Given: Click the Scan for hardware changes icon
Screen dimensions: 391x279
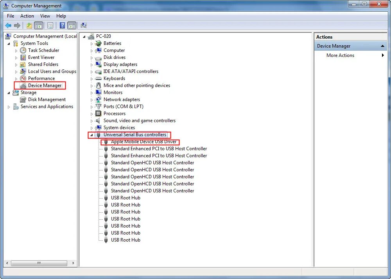Looking at the screenshot, I should click(x=84, y=25).
